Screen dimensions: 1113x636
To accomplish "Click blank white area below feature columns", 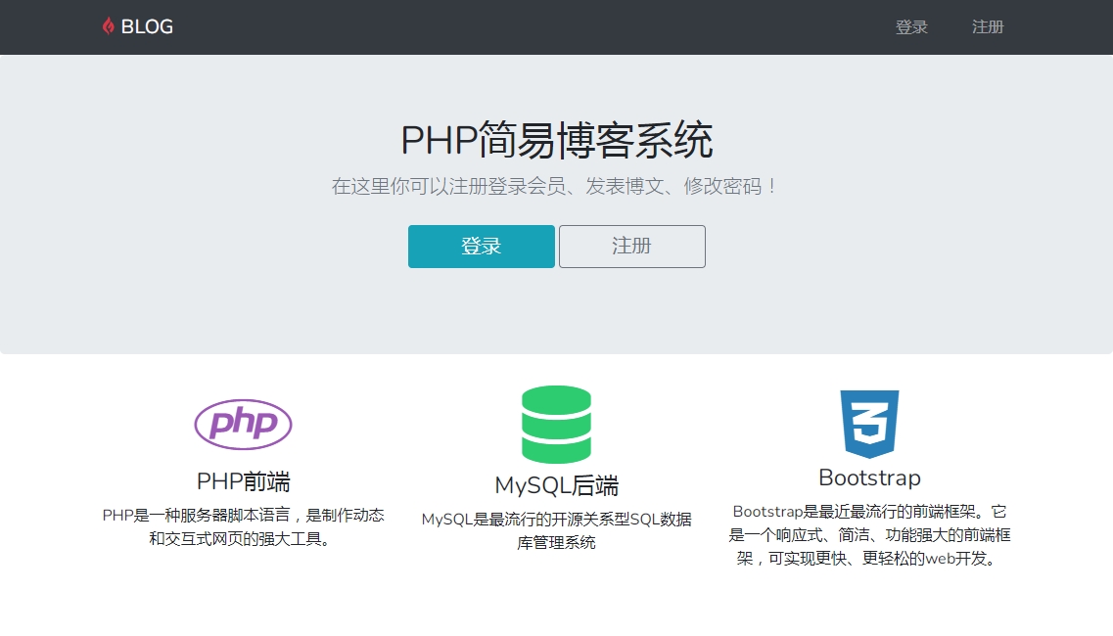I will point(556,607).
